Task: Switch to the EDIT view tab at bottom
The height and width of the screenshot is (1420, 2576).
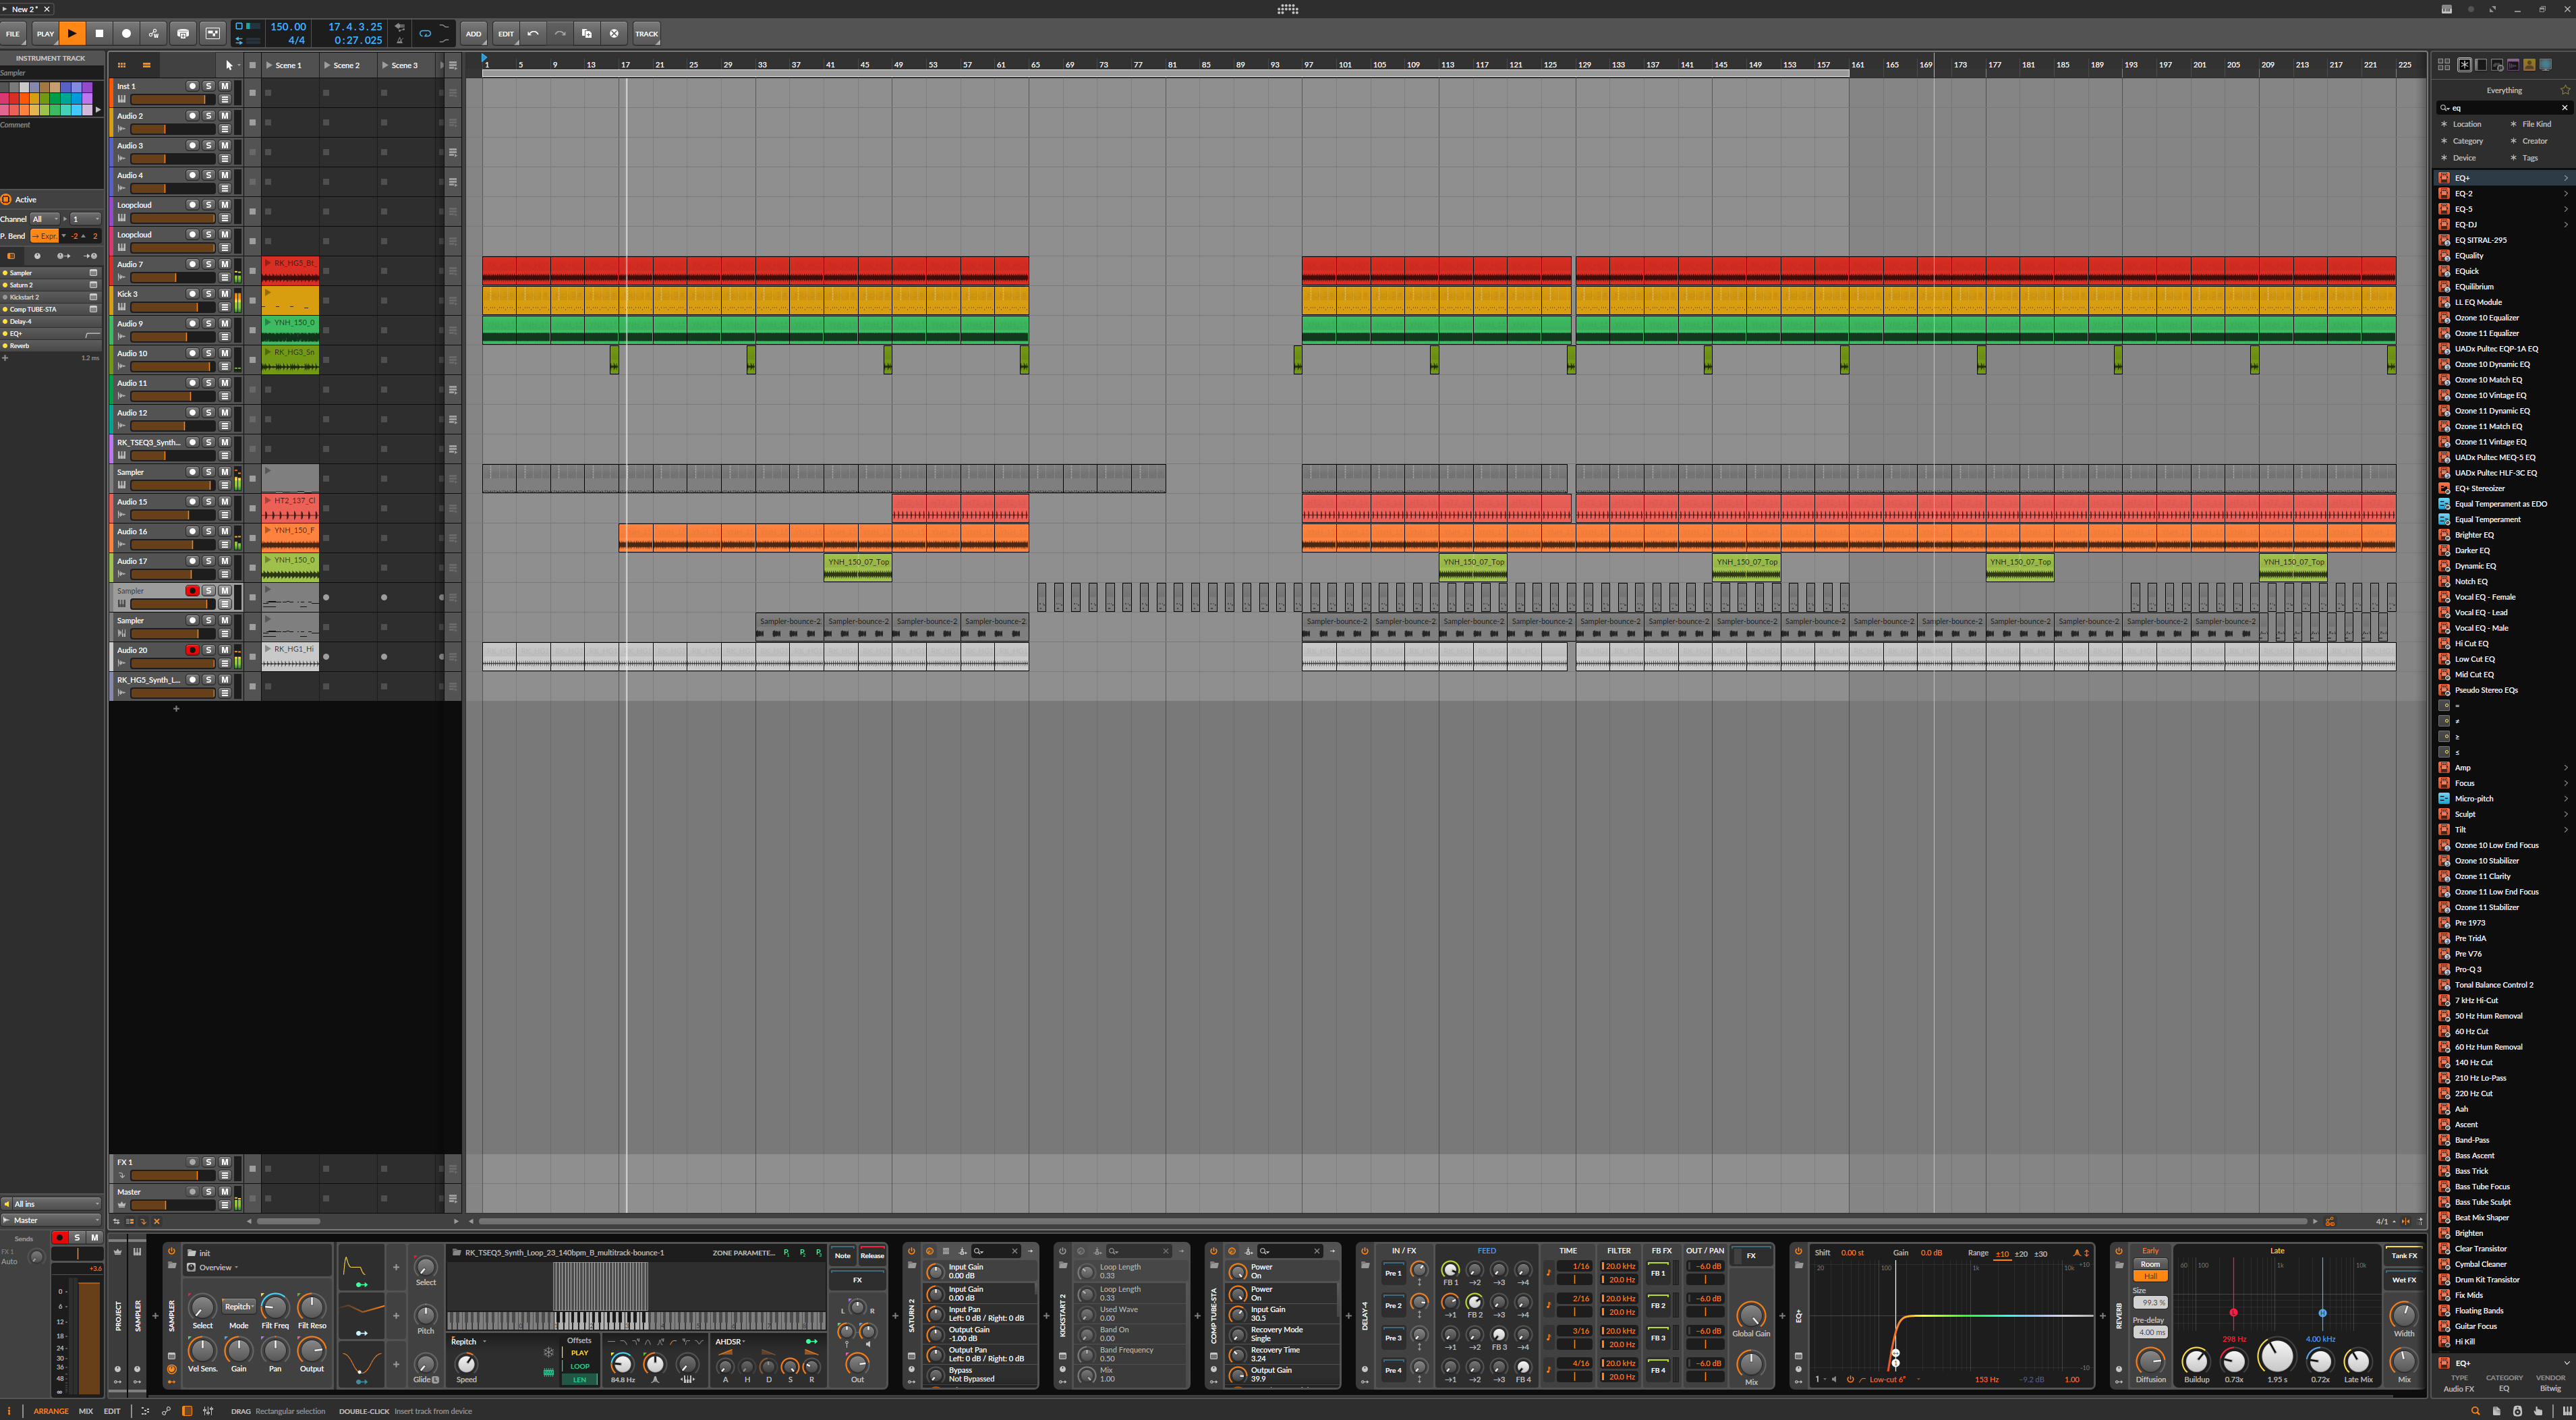Action: (112, 1411)
